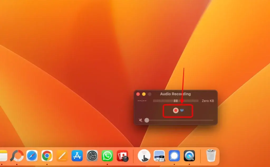
Task: Launch Photo Booth from the Dock
Action: point(123,156)
